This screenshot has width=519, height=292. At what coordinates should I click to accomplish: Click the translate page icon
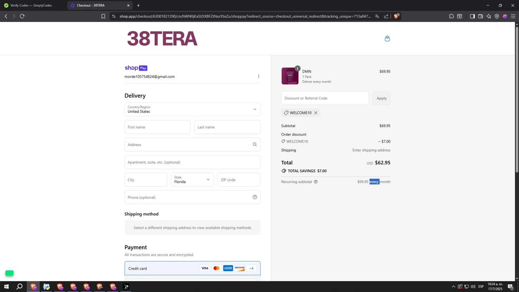click(x=377, y=16)
